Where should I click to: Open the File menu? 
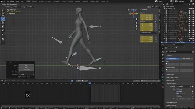pos(5,1)
